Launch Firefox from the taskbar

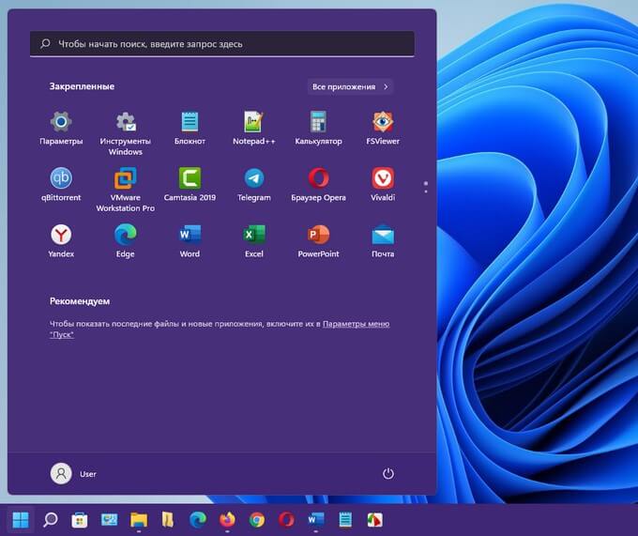(x=227, y=520)
